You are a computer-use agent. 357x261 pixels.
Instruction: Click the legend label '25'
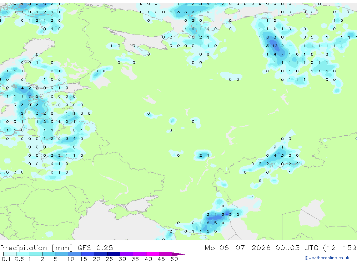pos(109,259)
